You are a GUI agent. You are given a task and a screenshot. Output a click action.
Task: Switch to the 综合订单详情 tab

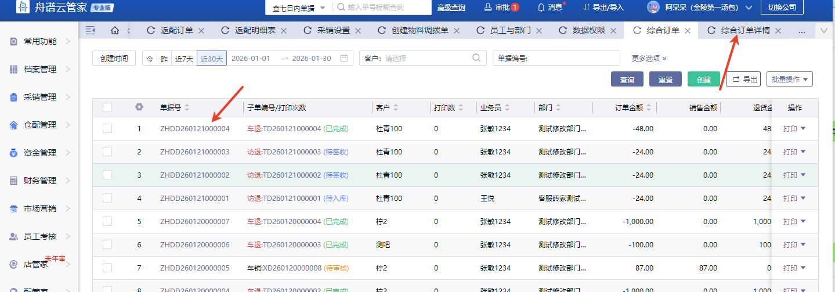coord(745,31)
